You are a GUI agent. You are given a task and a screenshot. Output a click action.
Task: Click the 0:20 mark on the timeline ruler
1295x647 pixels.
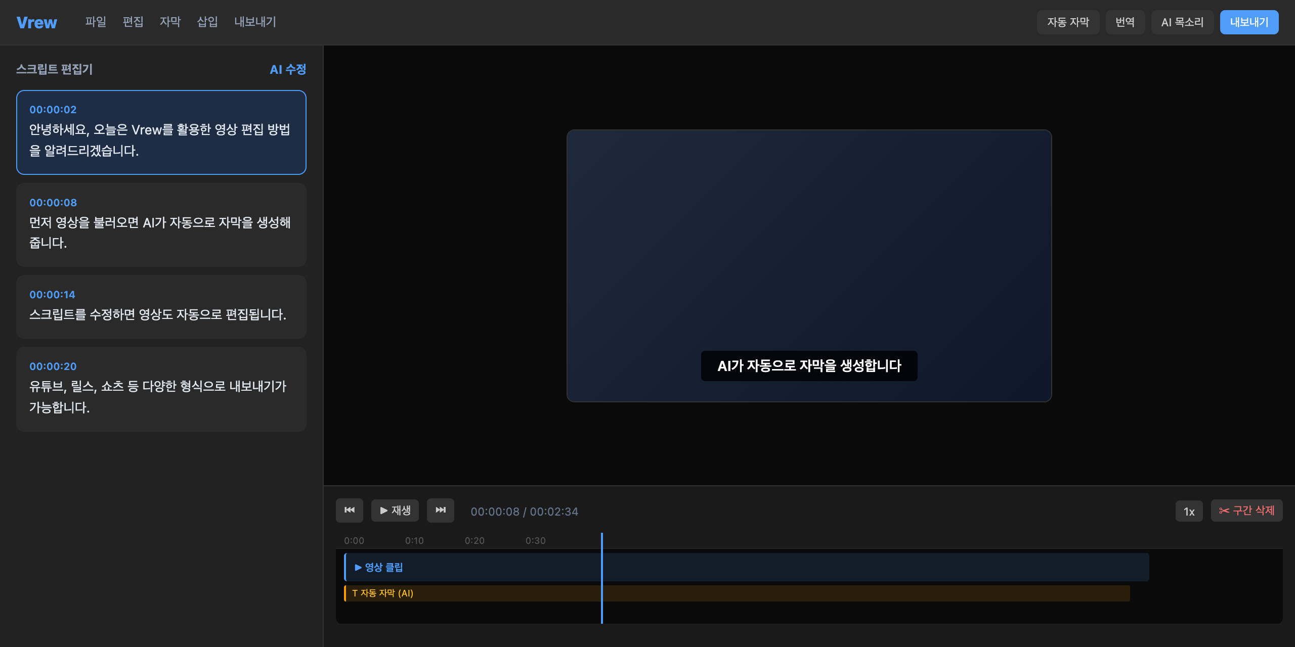pyautogui.click(x=474, y=540)
